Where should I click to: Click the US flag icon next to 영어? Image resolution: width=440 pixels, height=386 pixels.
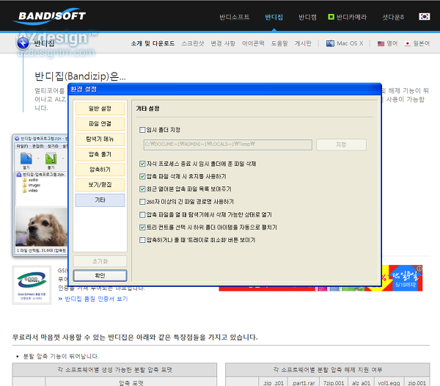(381, 43)
